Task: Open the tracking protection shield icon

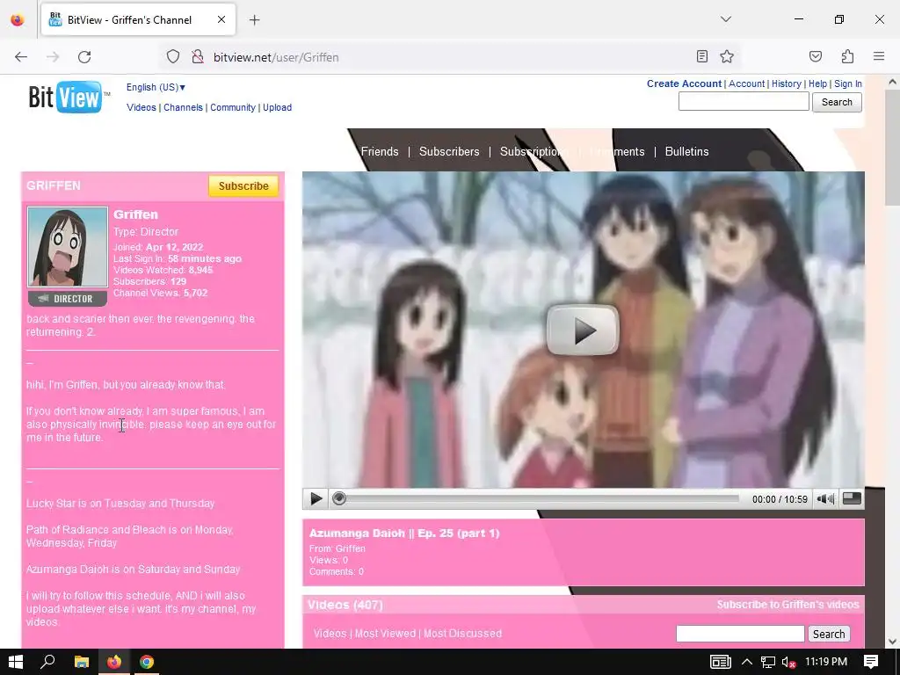Action: pos(173,57)
